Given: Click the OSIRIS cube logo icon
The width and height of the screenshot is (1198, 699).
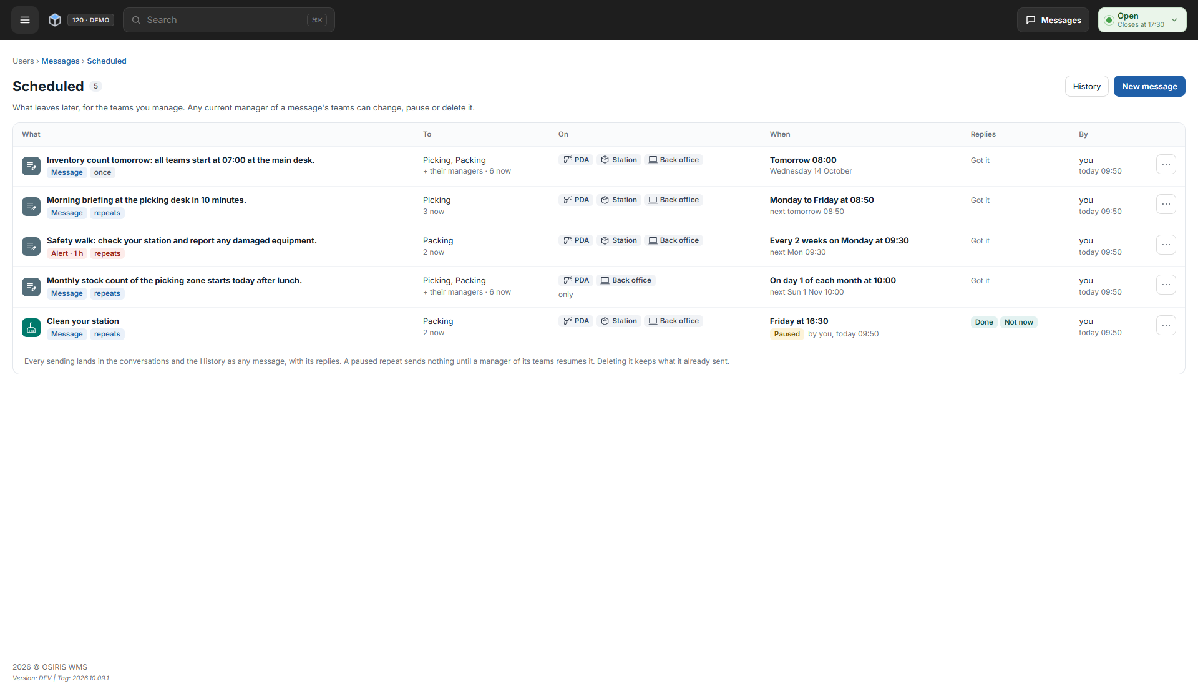Looking at the screenshot, I should click(55, 20).
